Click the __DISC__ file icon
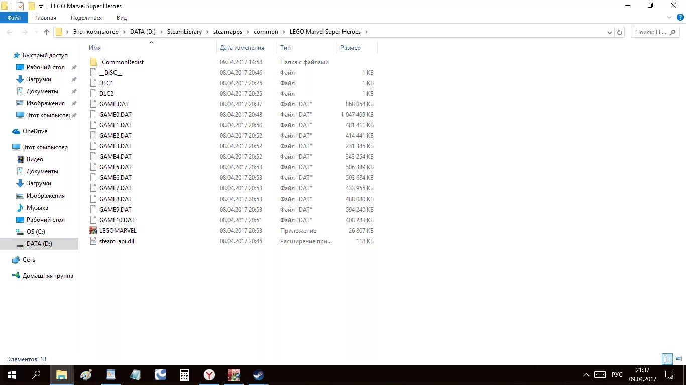The image size is (686, 385). tap(93, 73)
